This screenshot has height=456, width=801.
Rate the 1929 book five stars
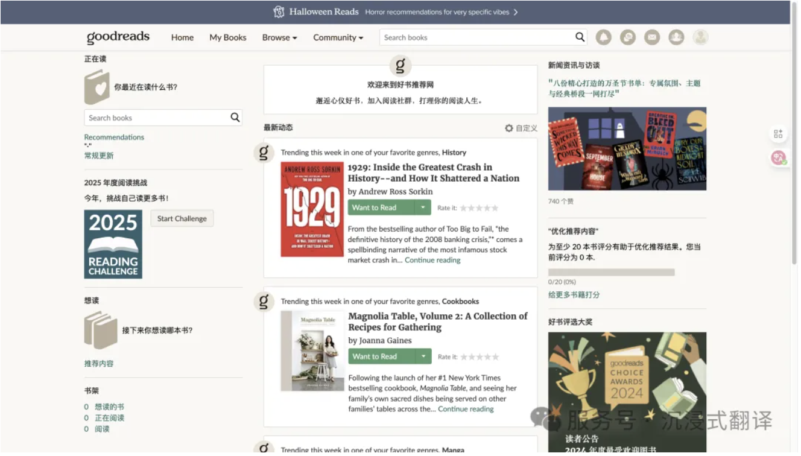coord(495,208)
